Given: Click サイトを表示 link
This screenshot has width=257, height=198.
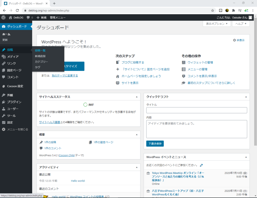Looking at the screenshot, I should pos(130,83).
